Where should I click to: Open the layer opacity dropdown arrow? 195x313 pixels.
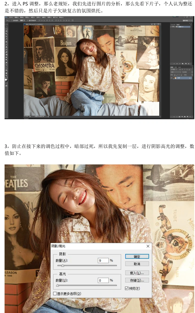(192, 72)
